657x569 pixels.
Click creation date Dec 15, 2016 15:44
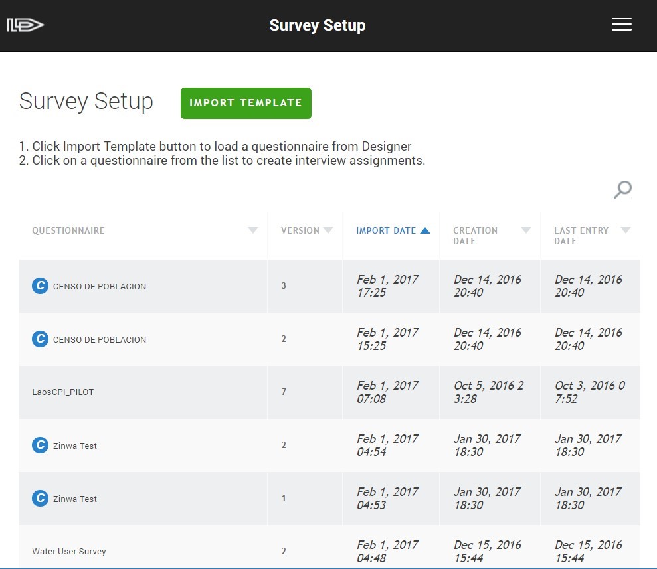488,552
